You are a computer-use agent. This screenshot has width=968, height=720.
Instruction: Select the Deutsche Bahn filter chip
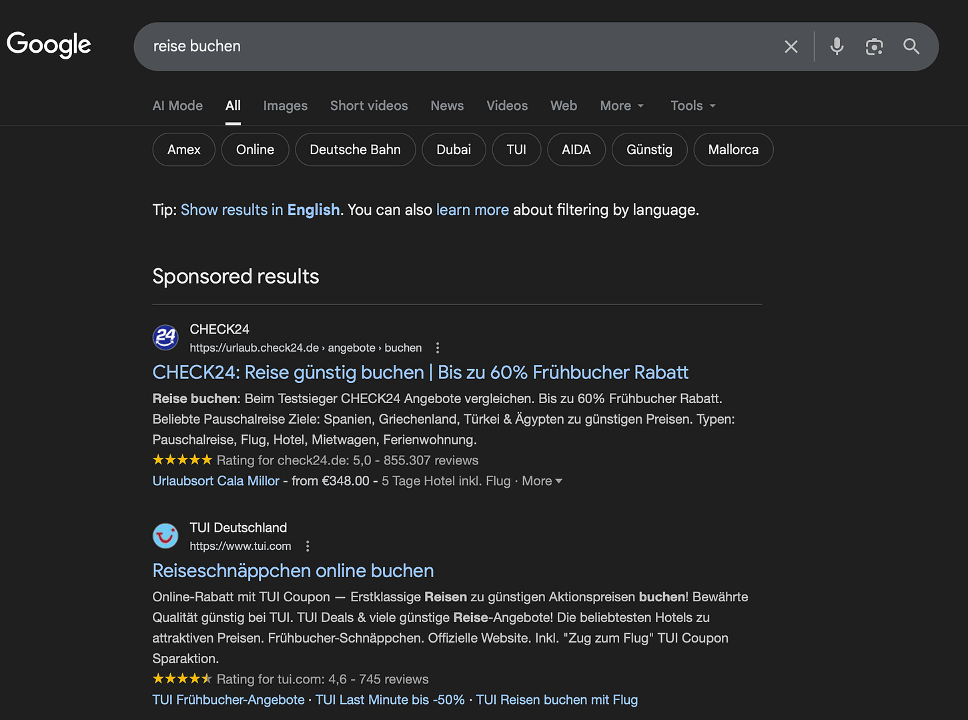(x=355, y=149)
